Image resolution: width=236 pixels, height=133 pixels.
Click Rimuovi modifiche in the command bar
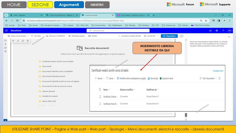pos(55,36)
